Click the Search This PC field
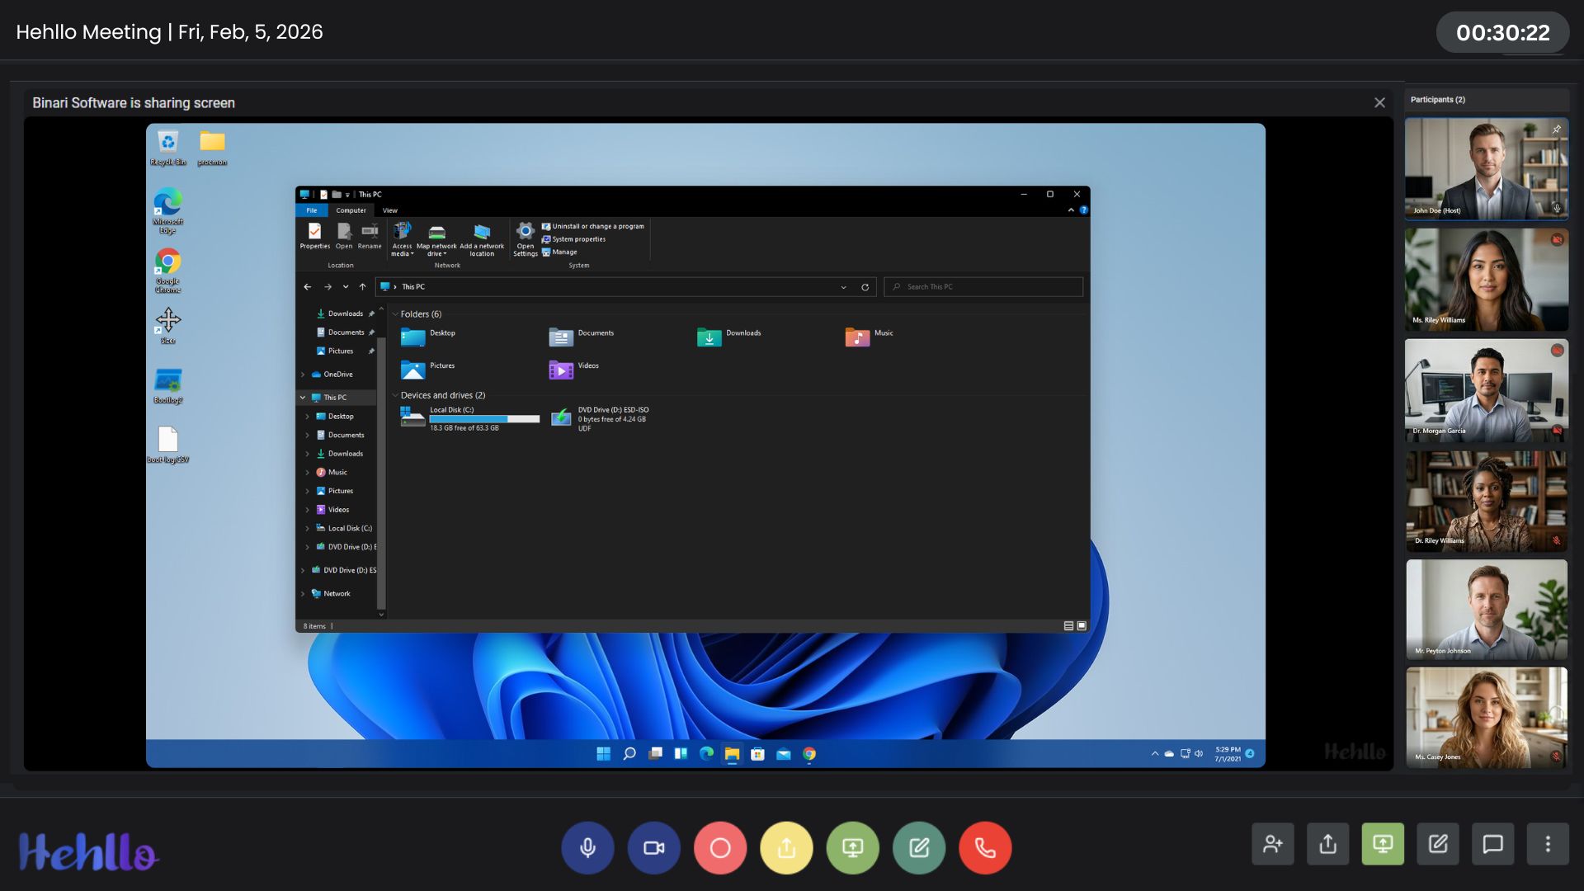This screenshot has height=891, width=1584. (983, 287)
